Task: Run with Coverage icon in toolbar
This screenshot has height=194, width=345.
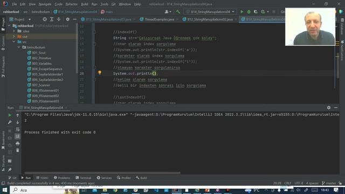Action: (256, 12)
